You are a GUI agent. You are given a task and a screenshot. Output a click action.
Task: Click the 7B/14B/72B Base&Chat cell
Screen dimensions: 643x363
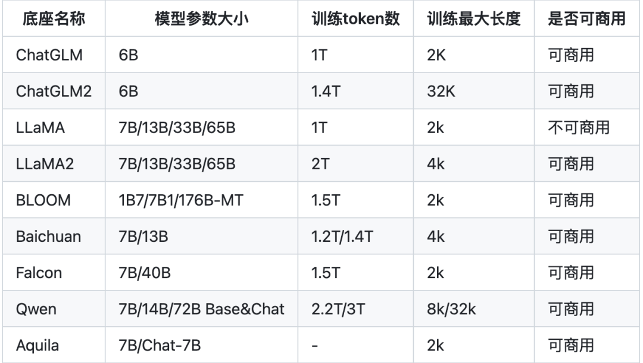click(x=202, y=309)
